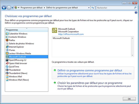This screenshot has width=139, height=104.
Task: Select QuickTime from the list
Action: click(27, 67)
